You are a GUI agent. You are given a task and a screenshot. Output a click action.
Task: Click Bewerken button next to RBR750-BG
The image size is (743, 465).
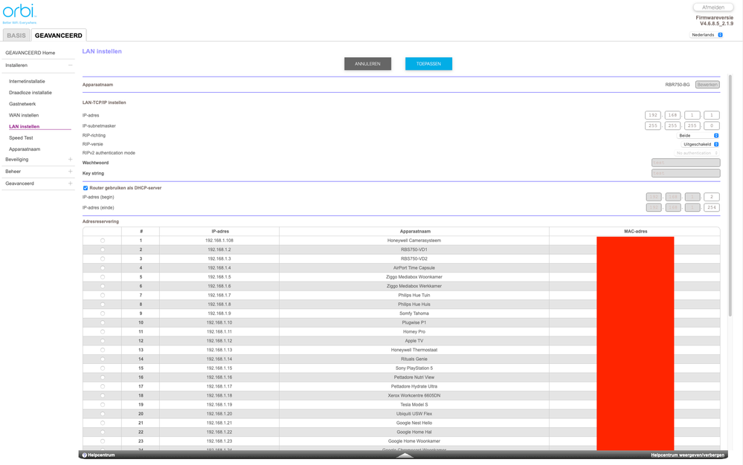point(707,85)
